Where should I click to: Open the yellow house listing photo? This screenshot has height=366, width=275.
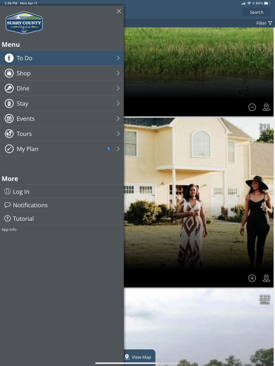[x=199, y=202]
